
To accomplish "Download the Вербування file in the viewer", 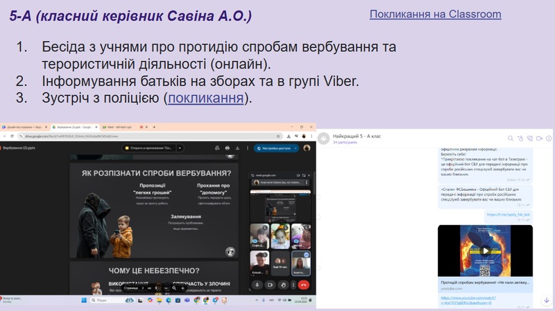I will coord(237,148).
